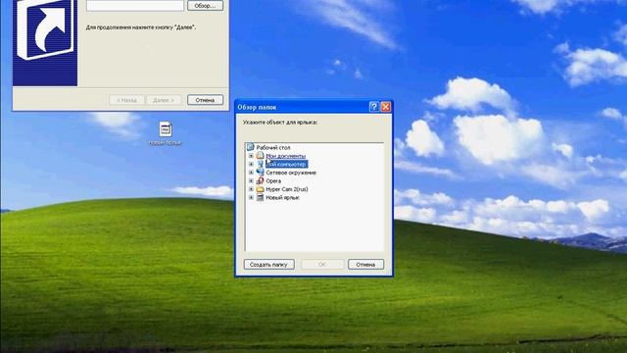Expand the Opera node
Screen dimensions: 627x353
(251, 180)
